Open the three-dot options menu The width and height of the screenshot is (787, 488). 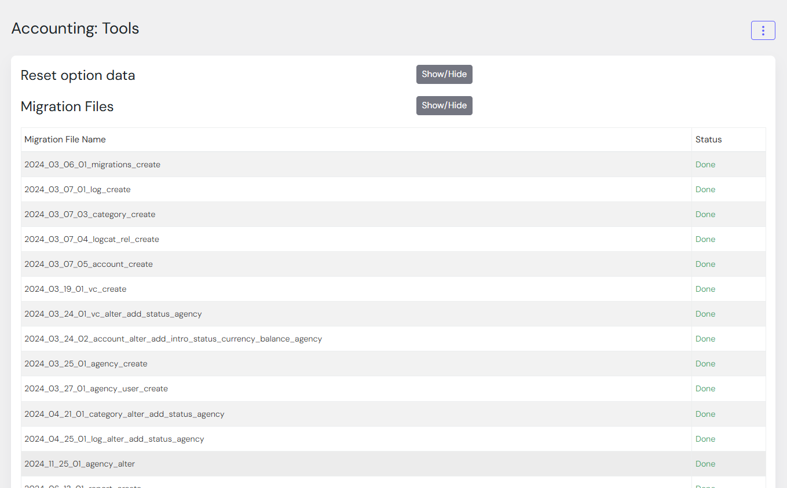pyautogui.click(x=763, y=31)
